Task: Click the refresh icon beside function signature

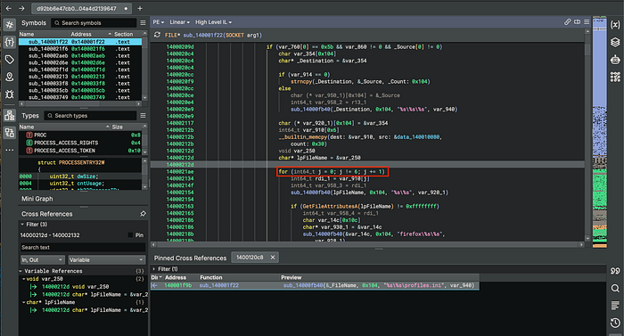Action: 157,35
